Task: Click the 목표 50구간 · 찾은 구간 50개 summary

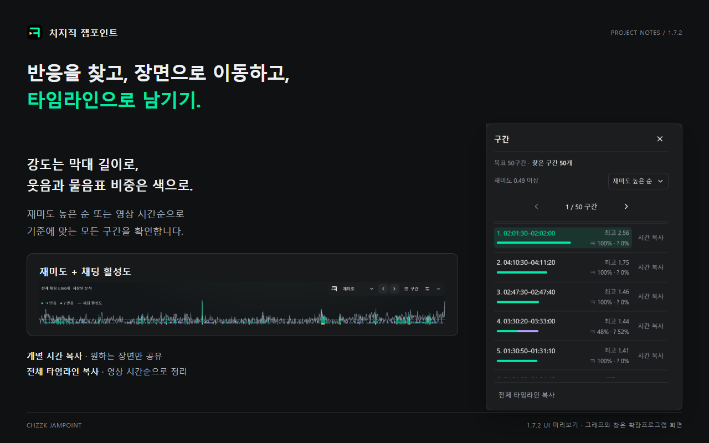Action: [x=533, y=163]
